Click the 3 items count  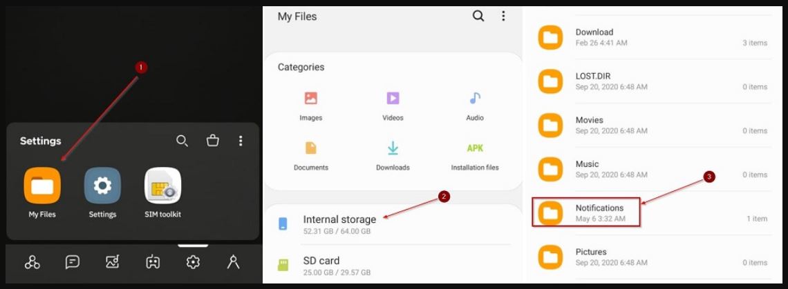(755, 43)
